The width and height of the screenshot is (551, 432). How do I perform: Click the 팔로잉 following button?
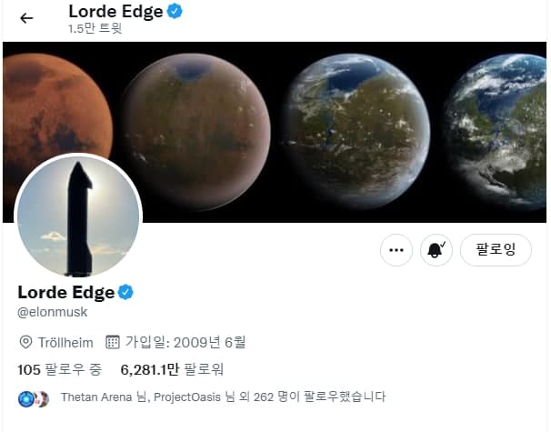tap(496, 250)
